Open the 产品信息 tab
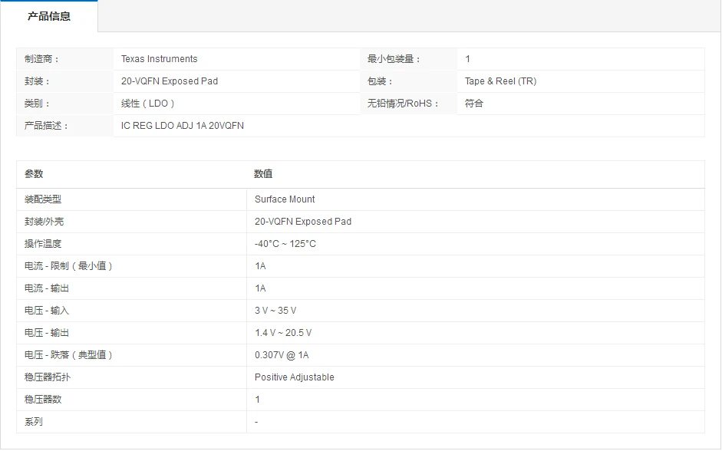The image size is (722, 451). 49,17
